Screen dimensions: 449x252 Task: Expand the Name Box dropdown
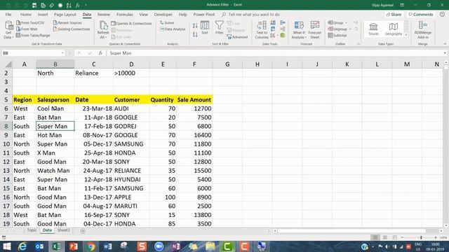tap(62, 53)
